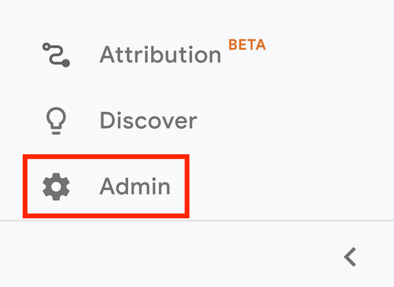This screenshot has width=394, height=287.
Task: Go to the Attribution BETA section
Action: [x=160, y=55]
